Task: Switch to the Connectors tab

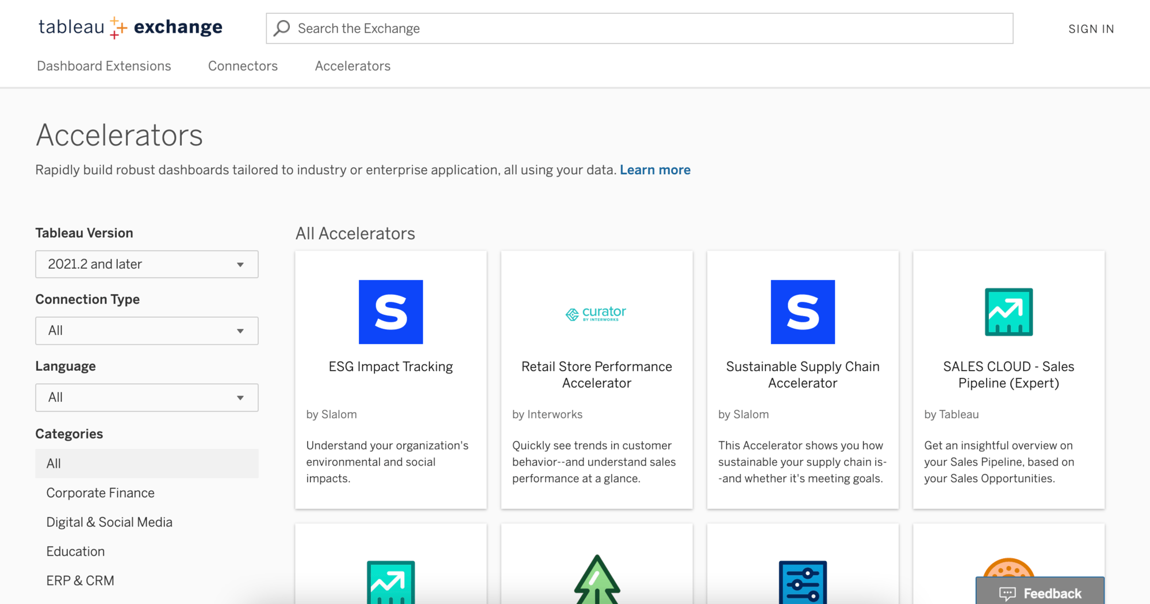Action: pos(243,66)
